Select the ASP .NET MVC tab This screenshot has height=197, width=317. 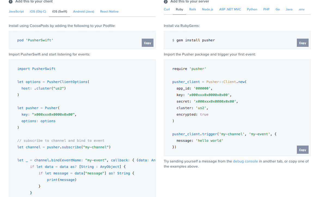point(230,9)
